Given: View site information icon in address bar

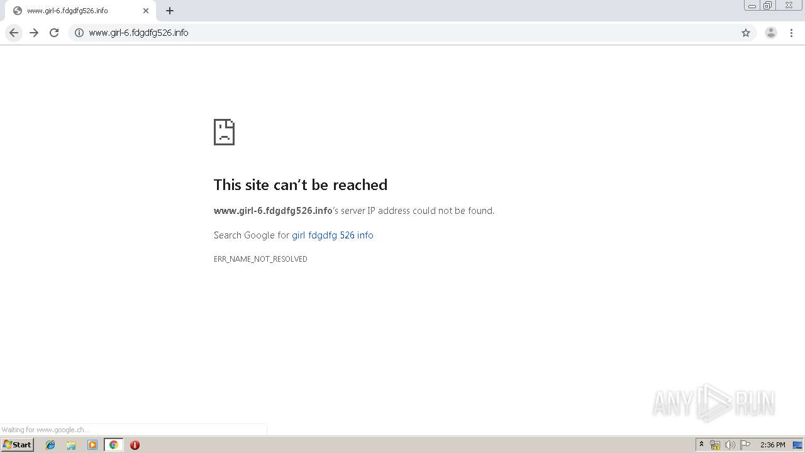Looking at the screenshot, I should (x=79, y=33).
